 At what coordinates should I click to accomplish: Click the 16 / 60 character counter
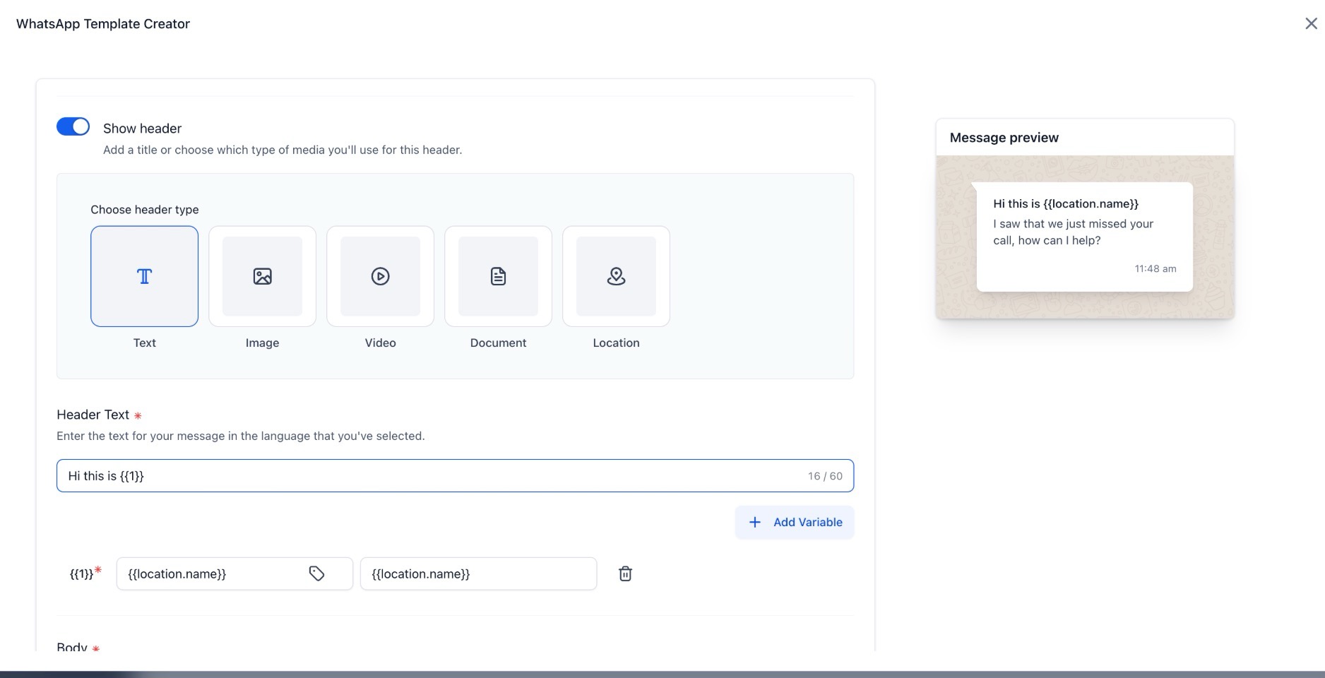pos(825,476)
